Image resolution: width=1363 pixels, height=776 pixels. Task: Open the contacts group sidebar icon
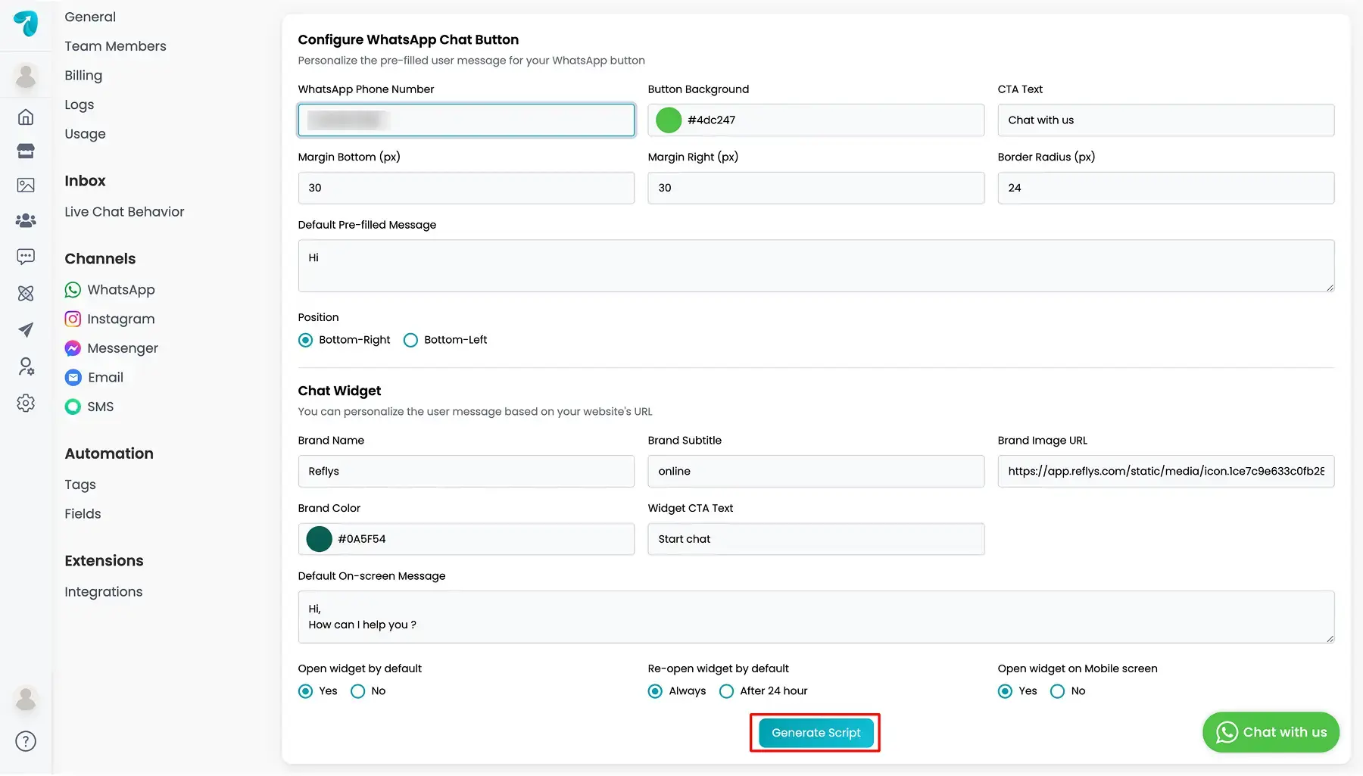point(26,220)
